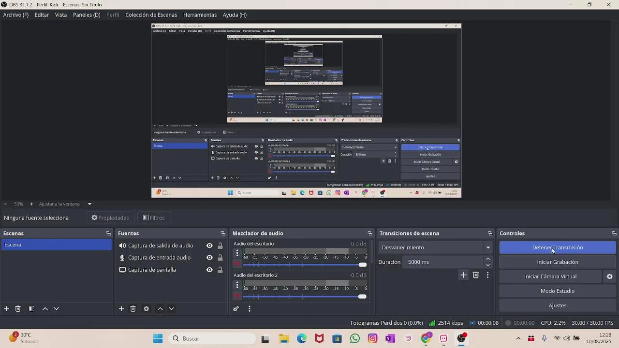This screenshot has height=348, width=619.
Task: Undock the Mezclador de audio panel
Action: coord(369,233)
